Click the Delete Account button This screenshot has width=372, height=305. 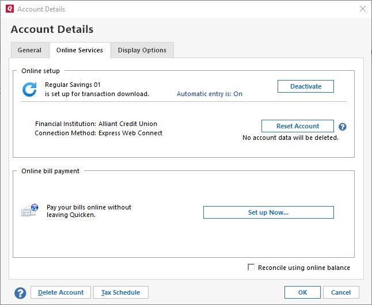tap(60, 292)
